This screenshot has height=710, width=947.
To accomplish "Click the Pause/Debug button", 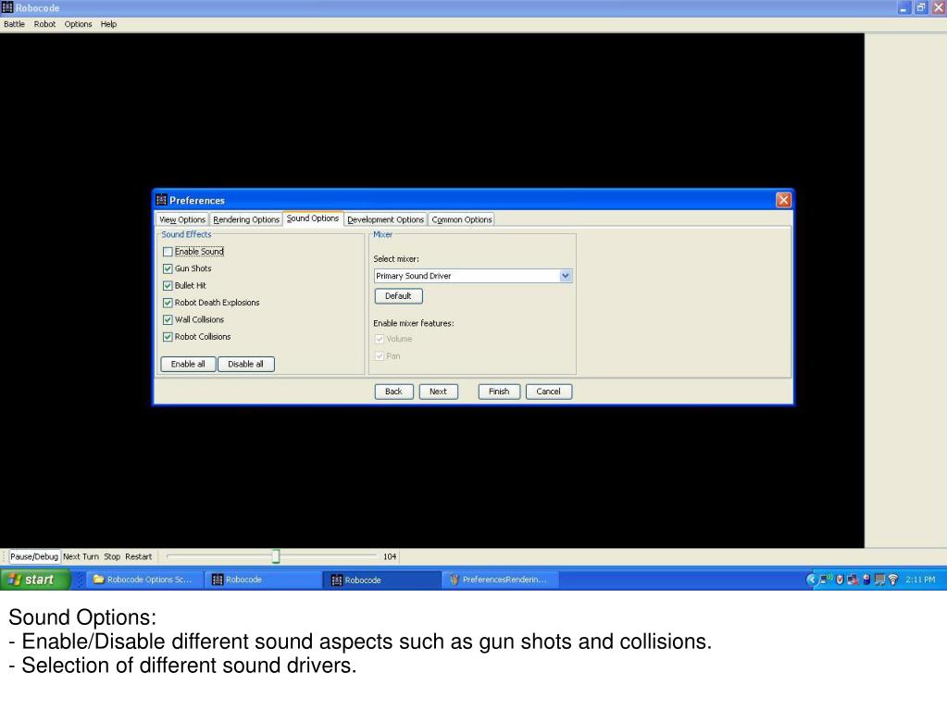I will pos(34,556).
